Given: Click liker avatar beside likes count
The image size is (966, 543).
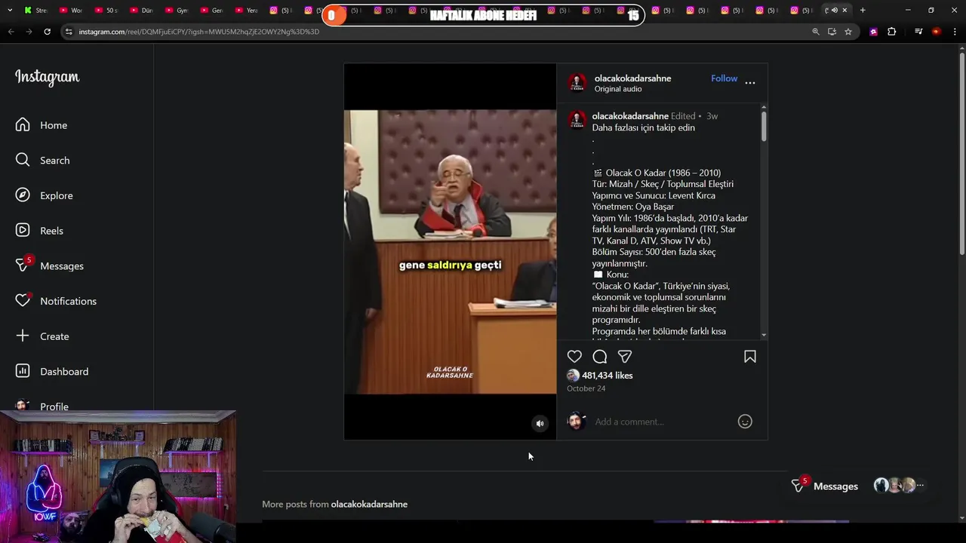Looking at the screenshot, I should click(573, 376).
